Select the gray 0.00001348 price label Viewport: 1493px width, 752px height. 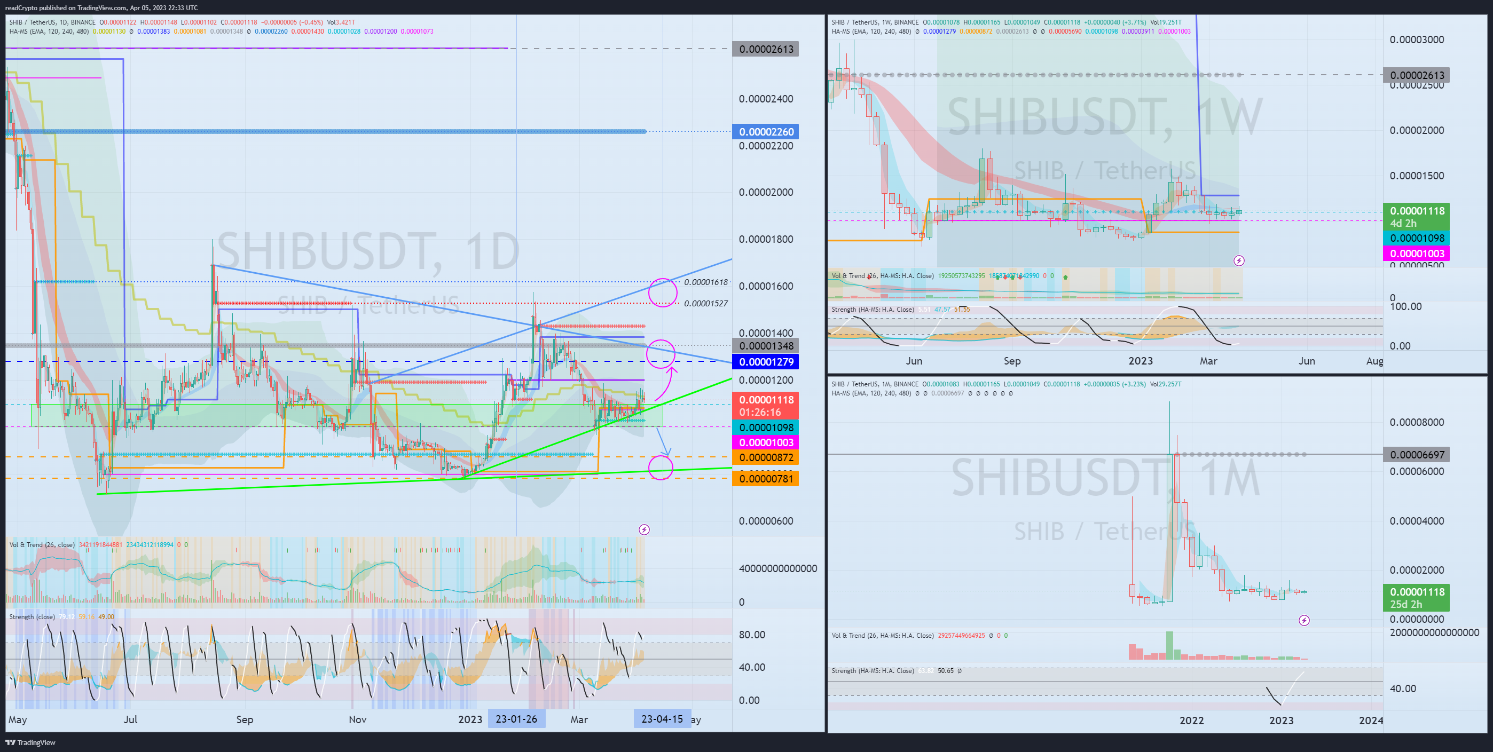766,346
